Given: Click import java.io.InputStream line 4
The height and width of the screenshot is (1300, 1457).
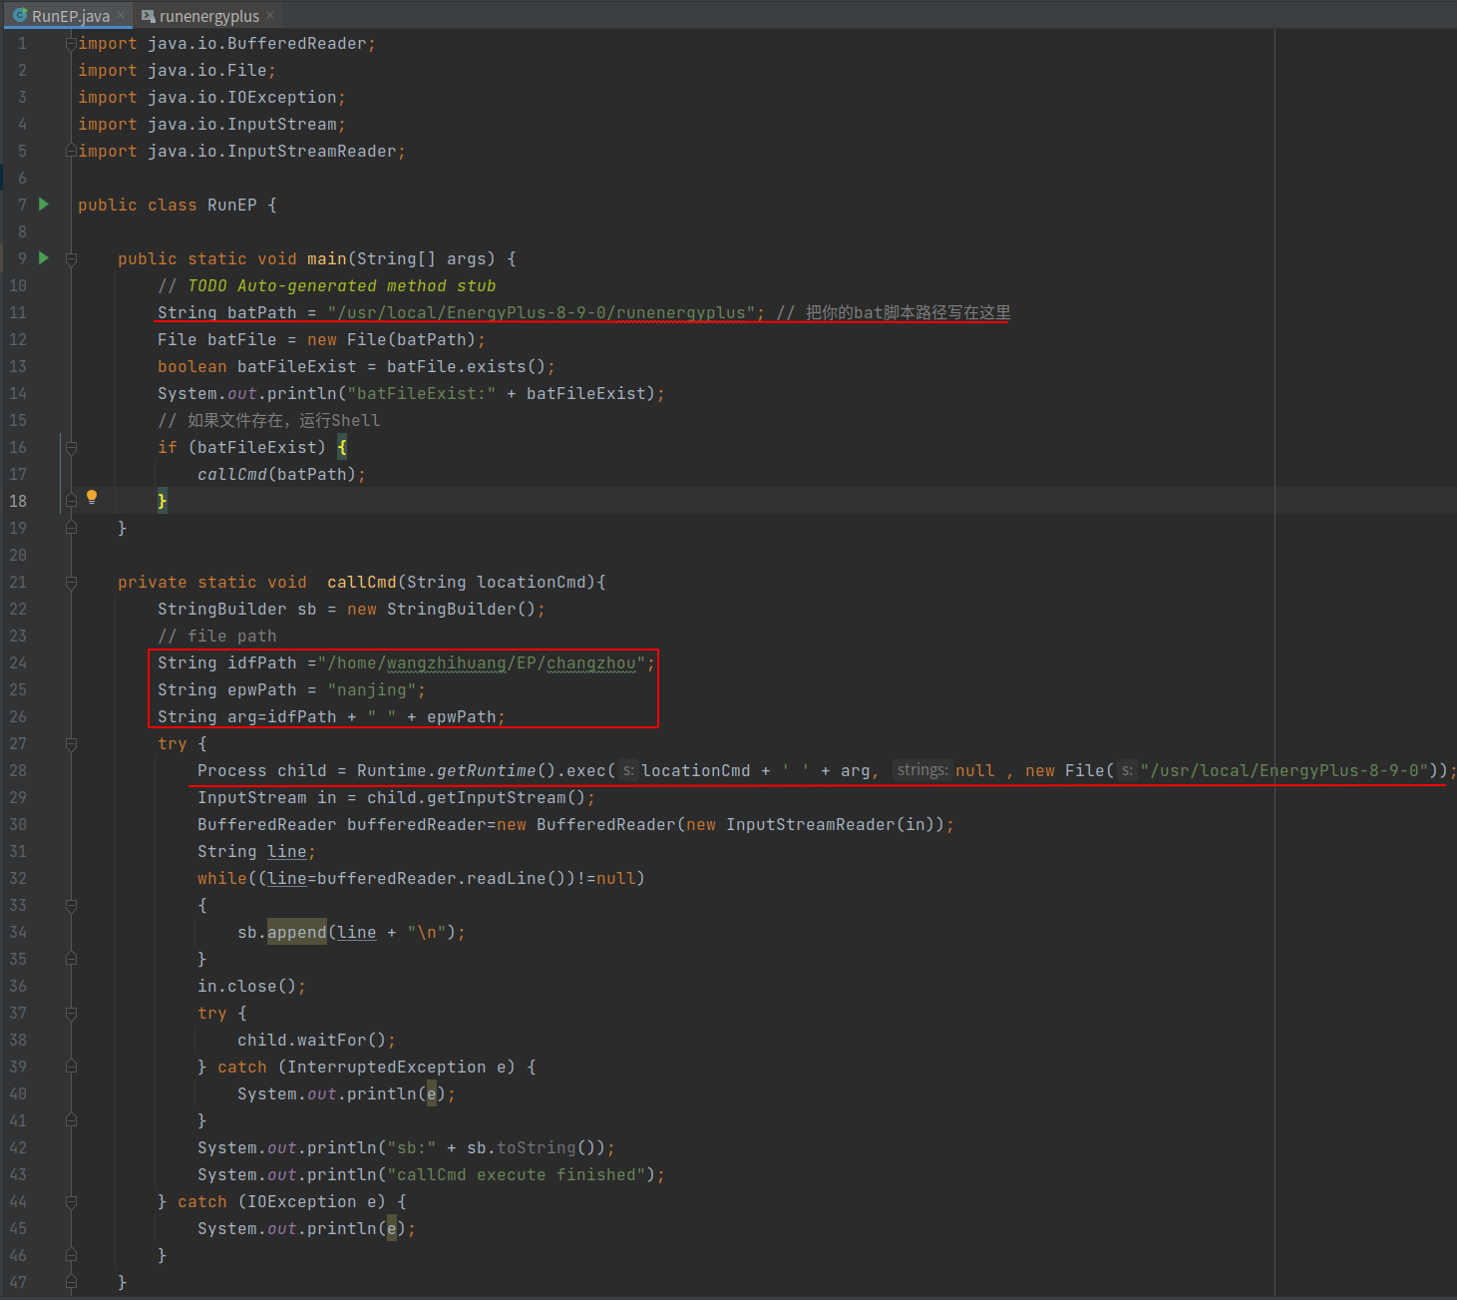Looking at the screenshot, I should coord(211,124).
